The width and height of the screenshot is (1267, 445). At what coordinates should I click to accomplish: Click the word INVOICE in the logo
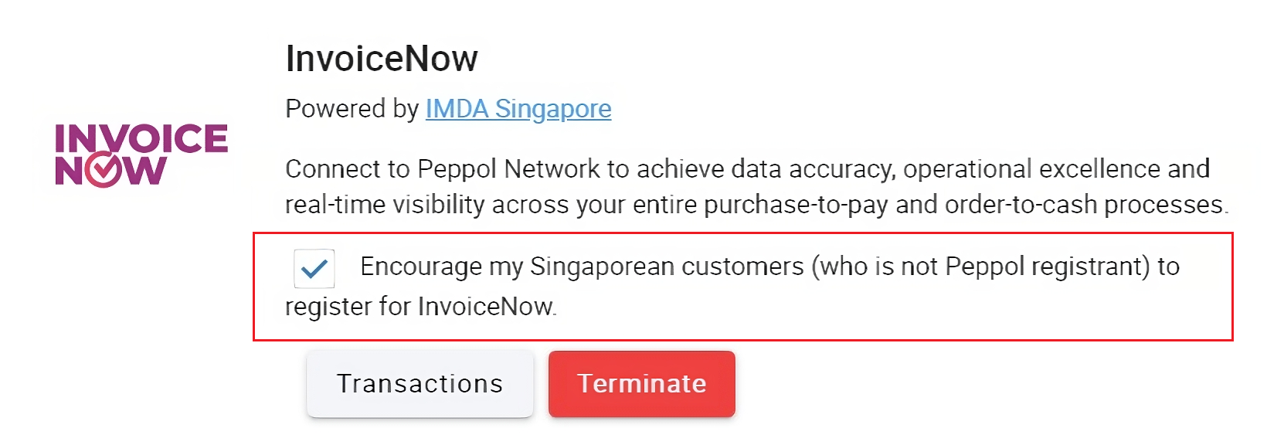click(141, 138)
